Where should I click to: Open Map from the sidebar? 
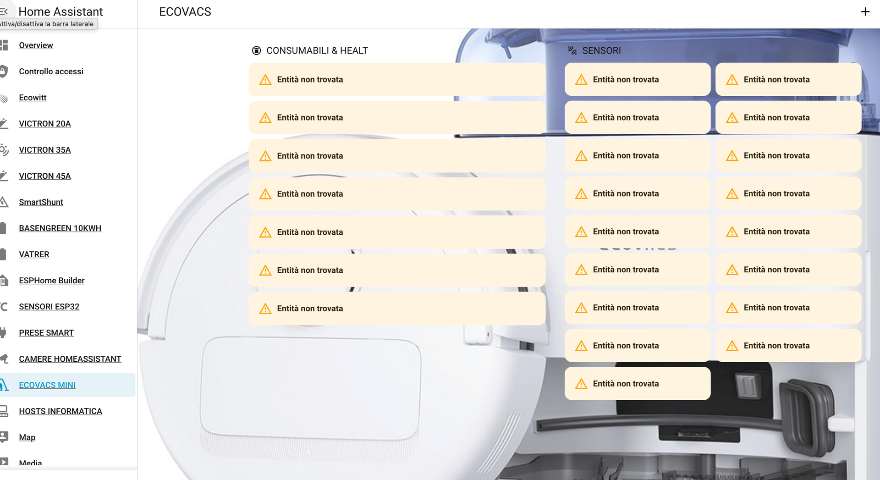27,437
